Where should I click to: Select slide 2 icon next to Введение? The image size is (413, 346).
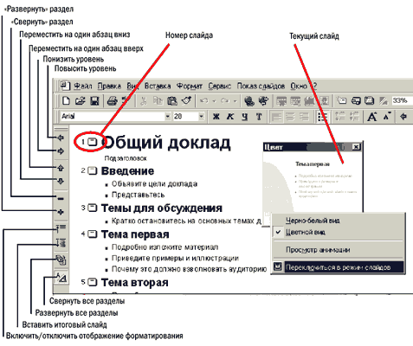click(x=93, y=171)
